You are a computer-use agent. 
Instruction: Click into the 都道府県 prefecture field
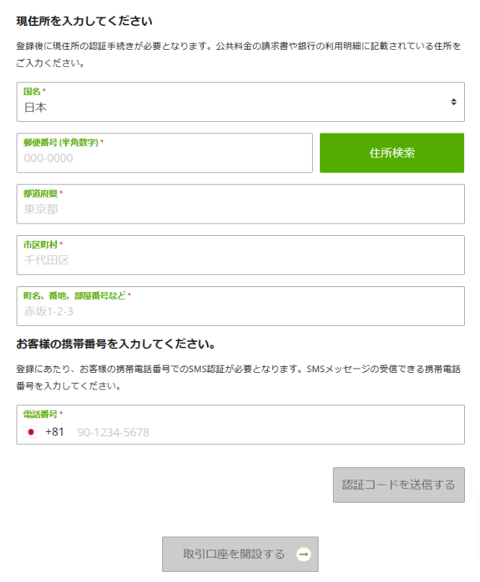(x=240, y=209)
